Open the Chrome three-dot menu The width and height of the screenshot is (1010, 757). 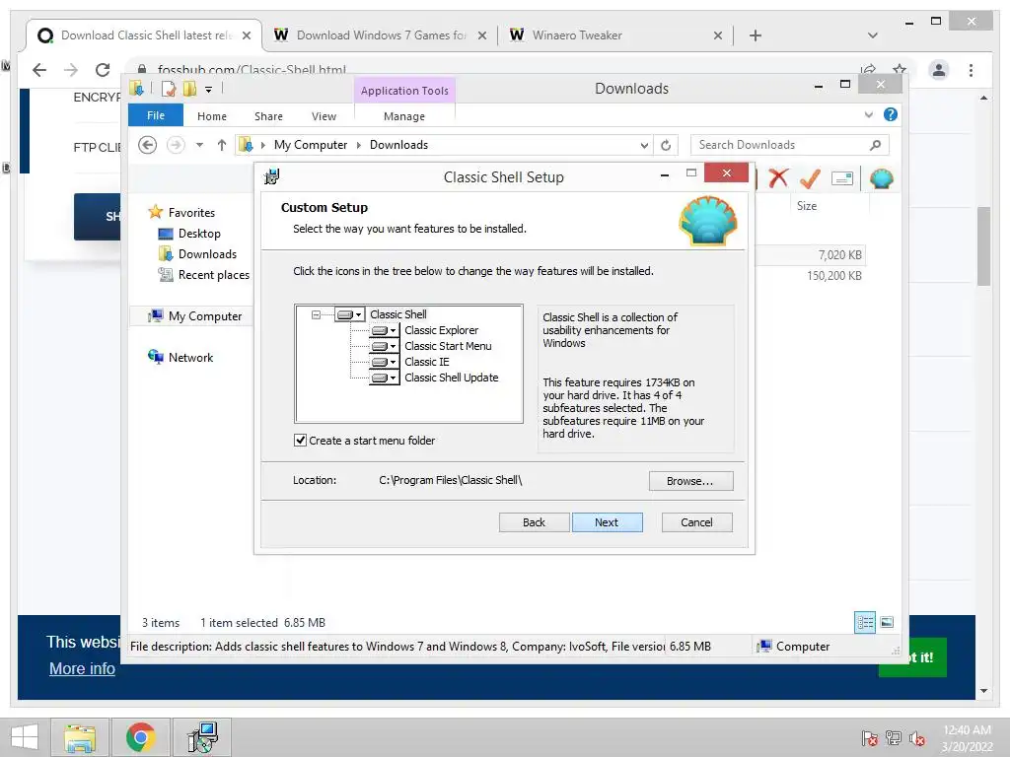pos(971,70)
